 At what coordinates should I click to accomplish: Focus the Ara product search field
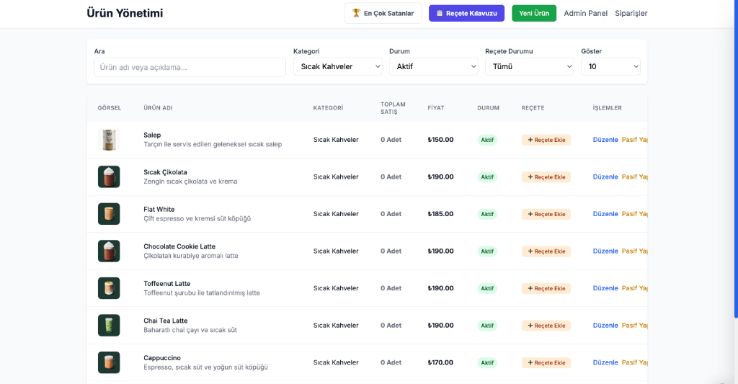click(190, 67)
